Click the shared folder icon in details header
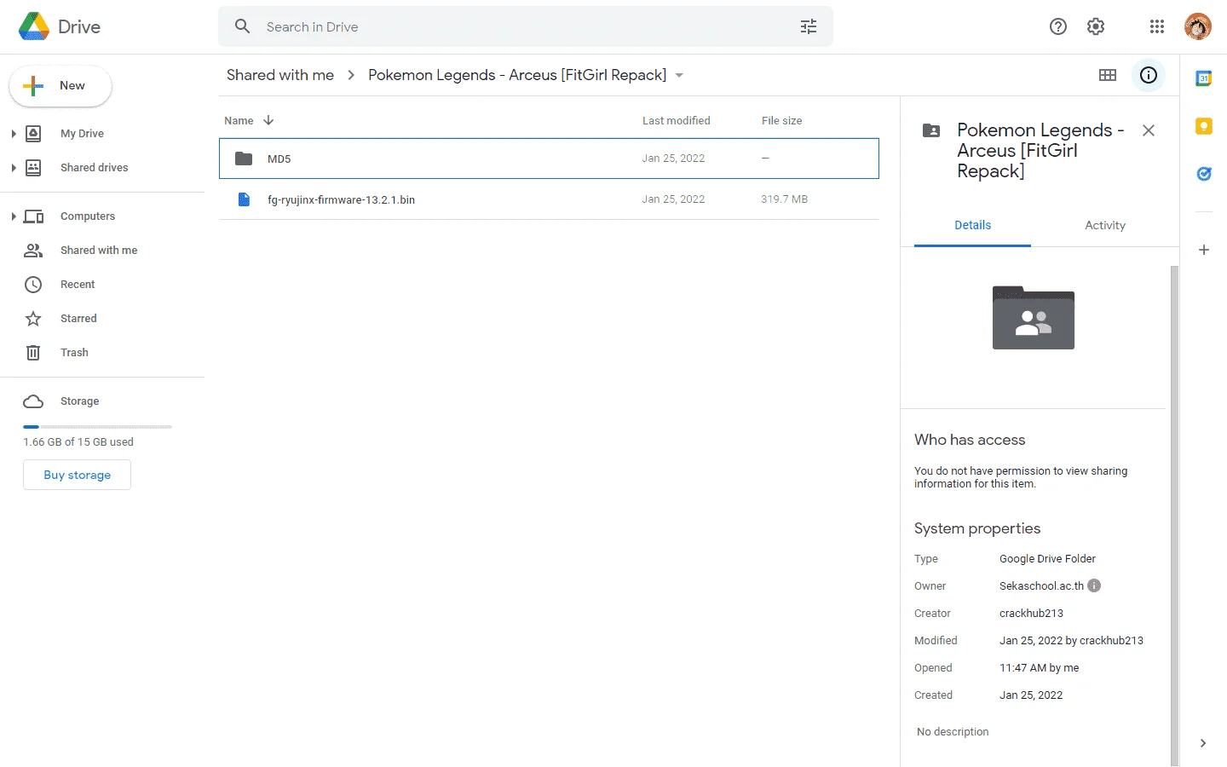Viewport: 1227px width, 767px height. pos(932,130)
